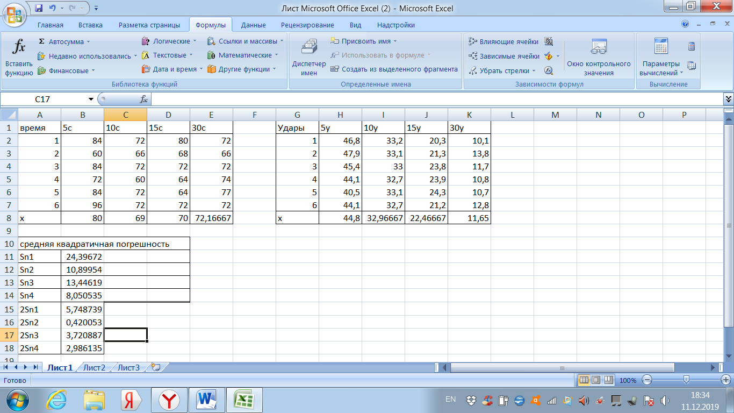Open the Другие функции list
This screenshot has height=413, width=734.
point(241,69)
